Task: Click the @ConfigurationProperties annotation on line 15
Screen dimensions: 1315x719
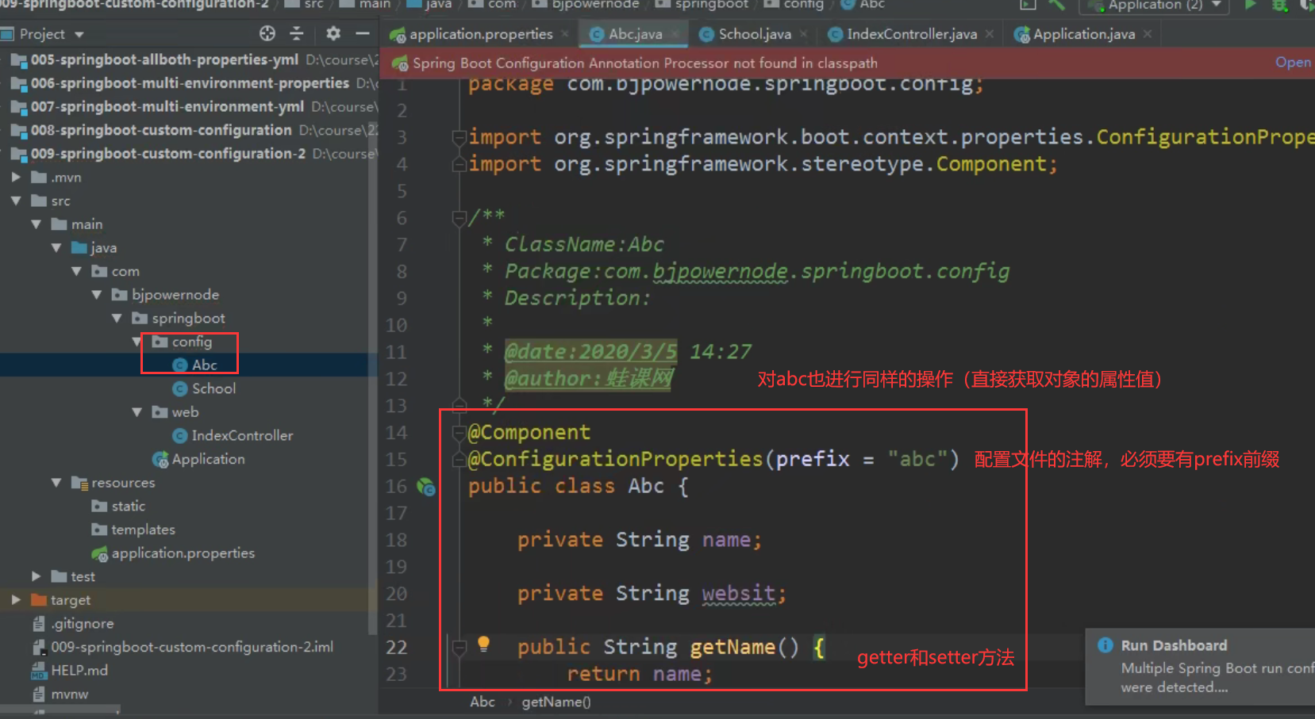Action: coord(615,459)
